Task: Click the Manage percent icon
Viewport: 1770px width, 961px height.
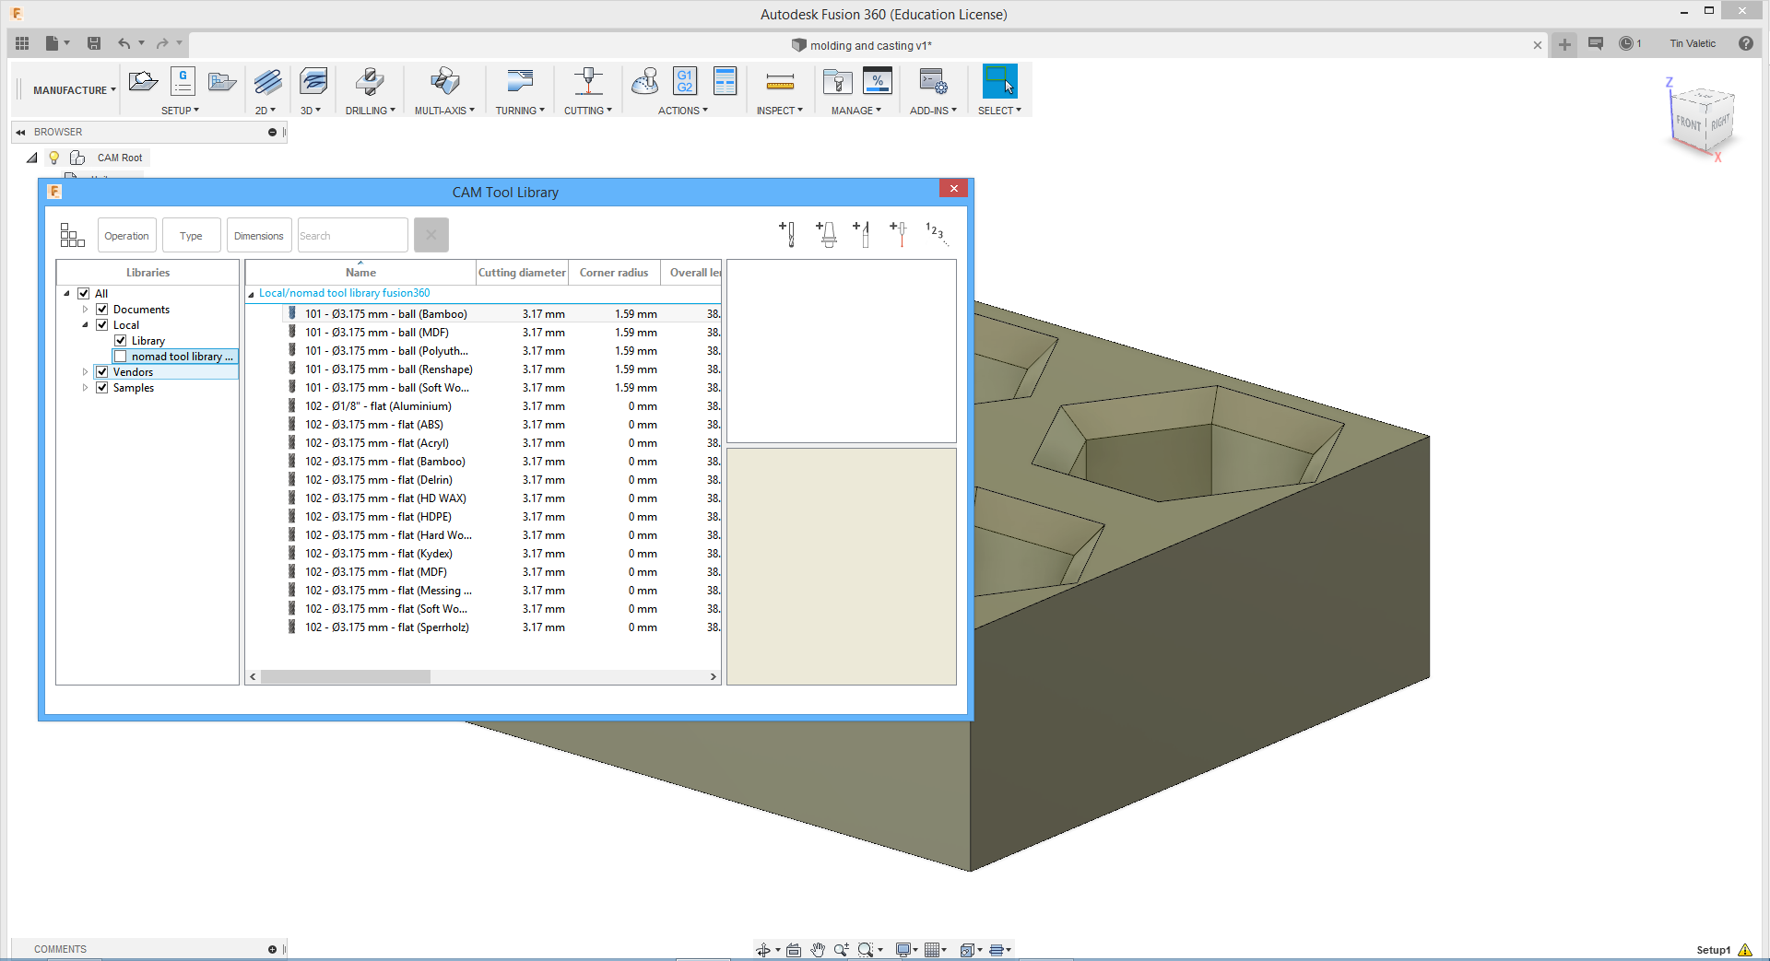Action: pos(878,81)
